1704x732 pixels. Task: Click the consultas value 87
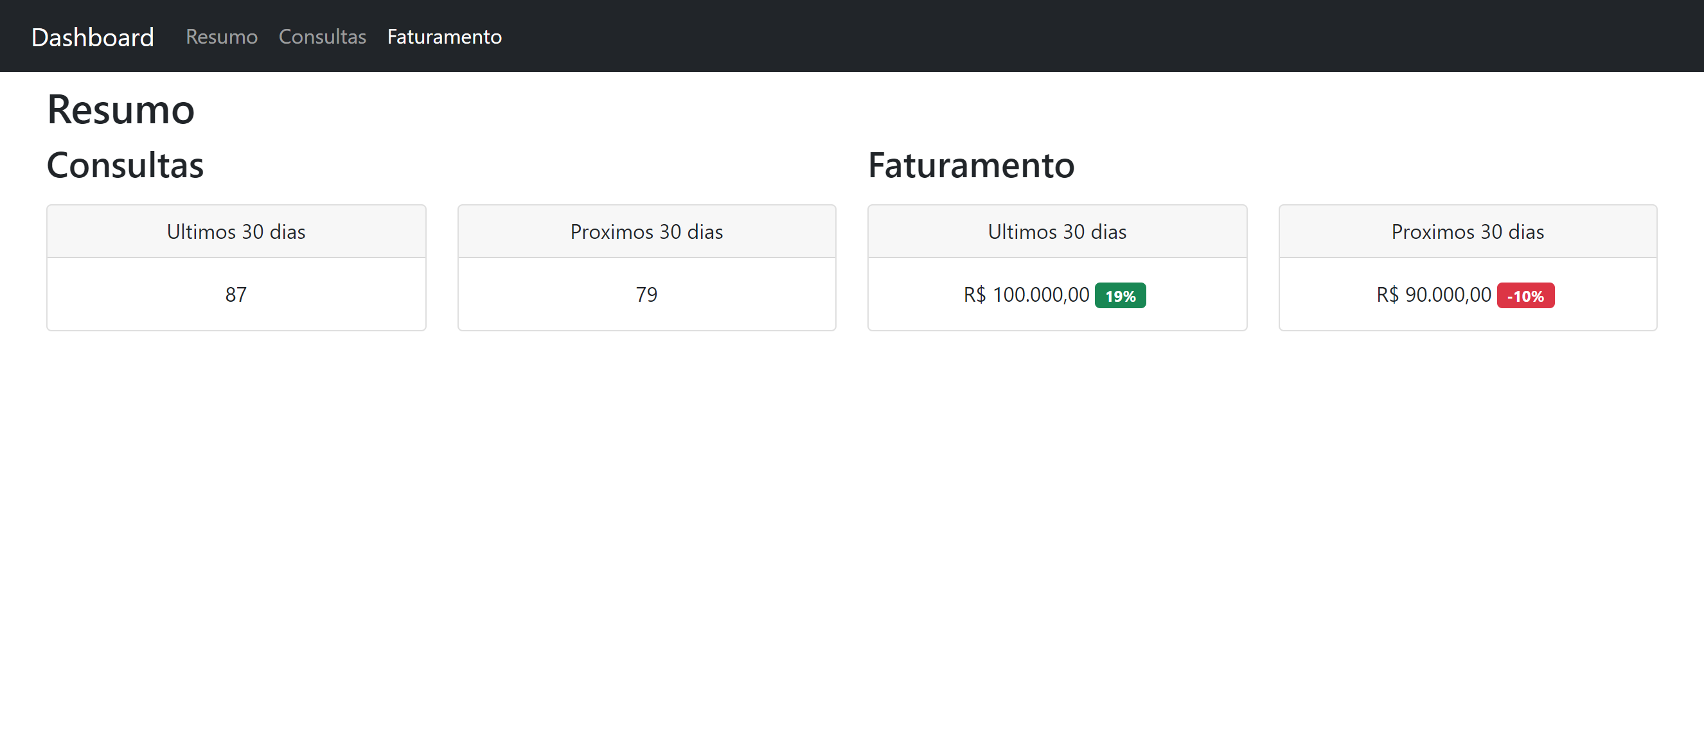[236, 295]
